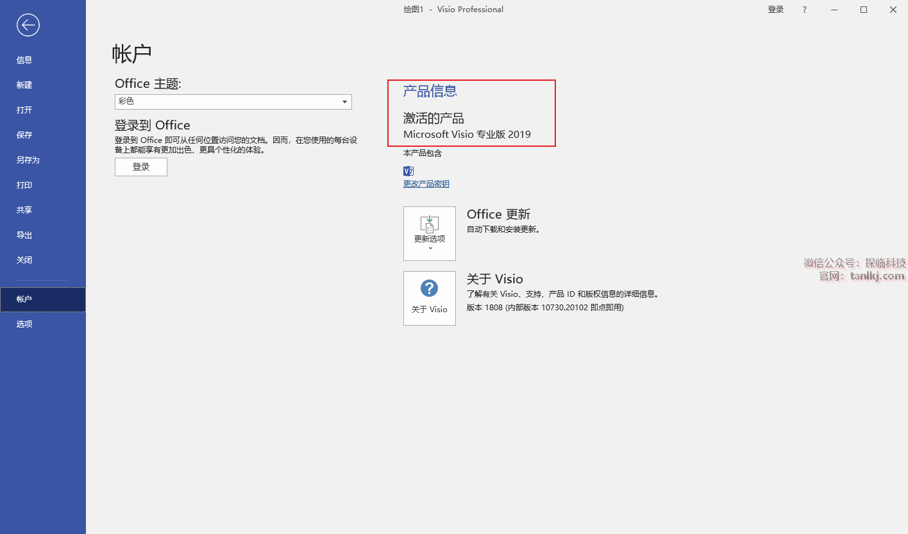Click the 关于 Visio heading text
This screenshot has width=908, height=534.
[495, 280]
